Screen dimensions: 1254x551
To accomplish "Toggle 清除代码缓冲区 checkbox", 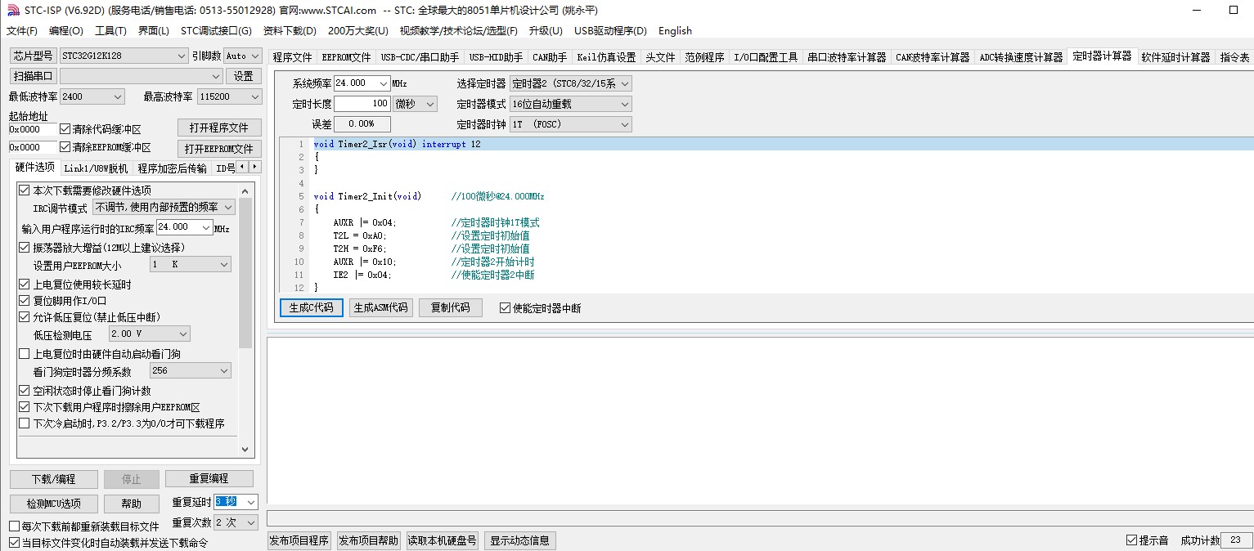I will pyautogui.click(x=65, y=129).
